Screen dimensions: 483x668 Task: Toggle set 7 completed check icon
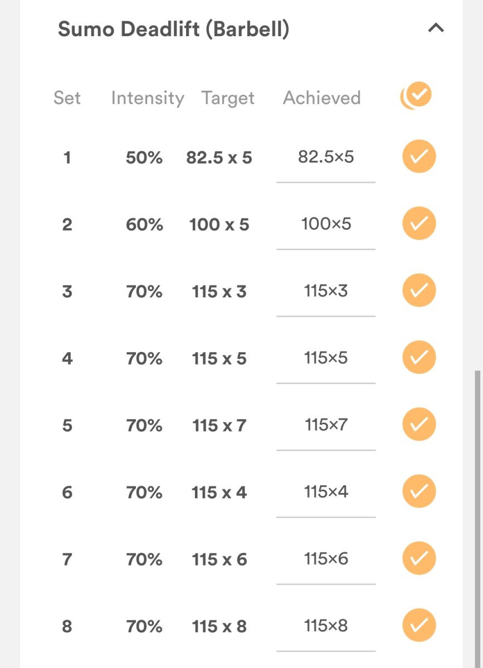[x=419, y=558]
